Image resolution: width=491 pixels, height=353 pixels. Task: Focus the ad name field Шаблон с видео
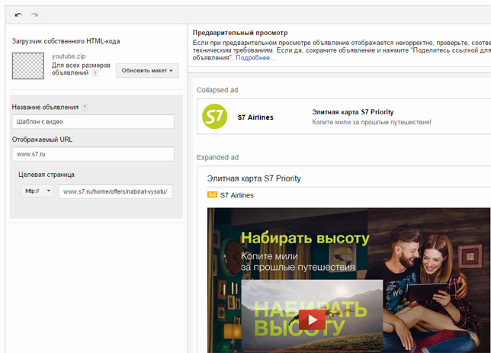point(93,121)
